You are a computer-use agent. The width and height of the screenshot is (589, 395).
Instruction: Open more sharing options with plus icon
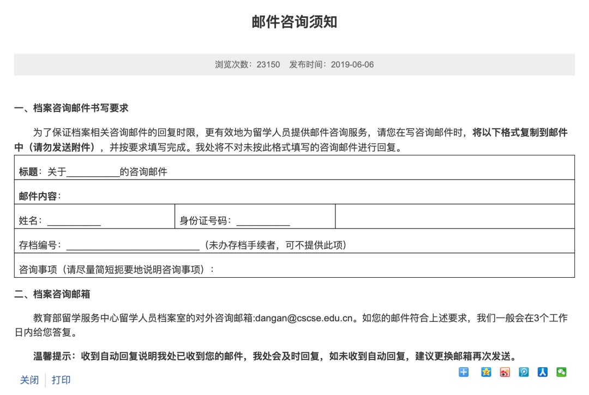point(463,372)
